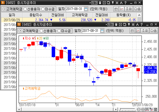Click the 60-day moving average legend

coord(46,38)
